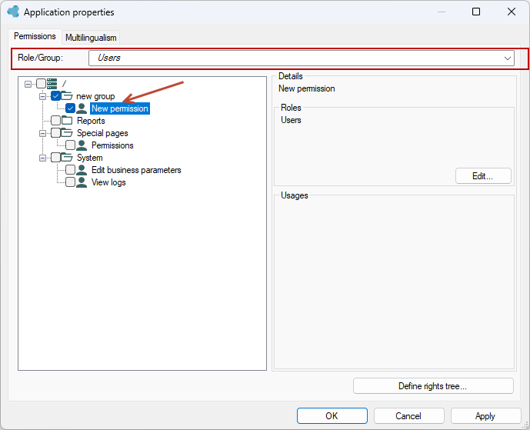Viewport: 530px width, 430px height.
Task: Collapse the System node
Action: click(x=42, y=158)
